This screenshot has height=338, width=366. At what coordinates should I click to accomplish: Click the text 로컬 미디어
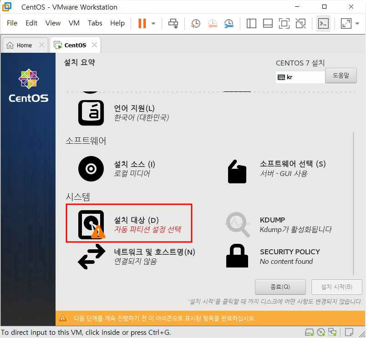click(x=132, y=173)
